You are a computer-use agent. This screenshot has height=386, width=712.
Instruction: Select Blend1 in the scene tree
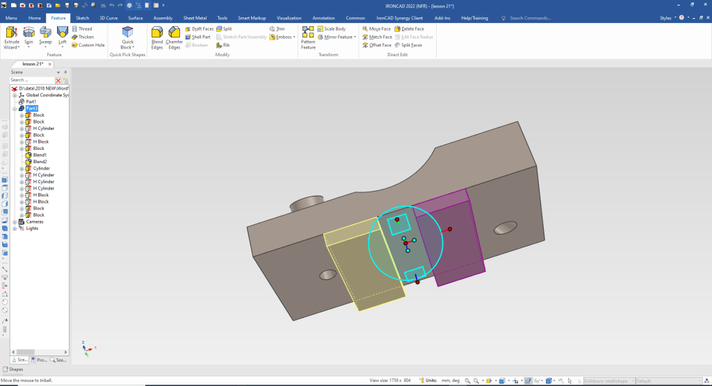40,155
